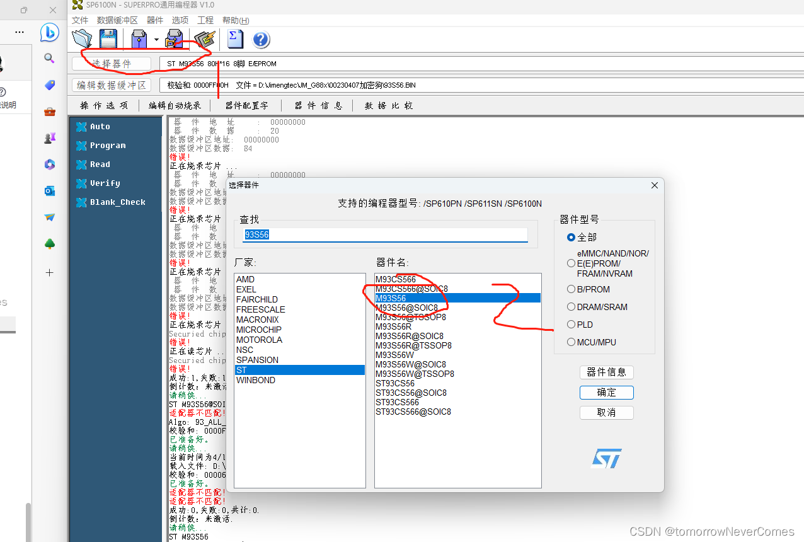
Task: Click the 选择器件 button
Action: pos(112,64)
